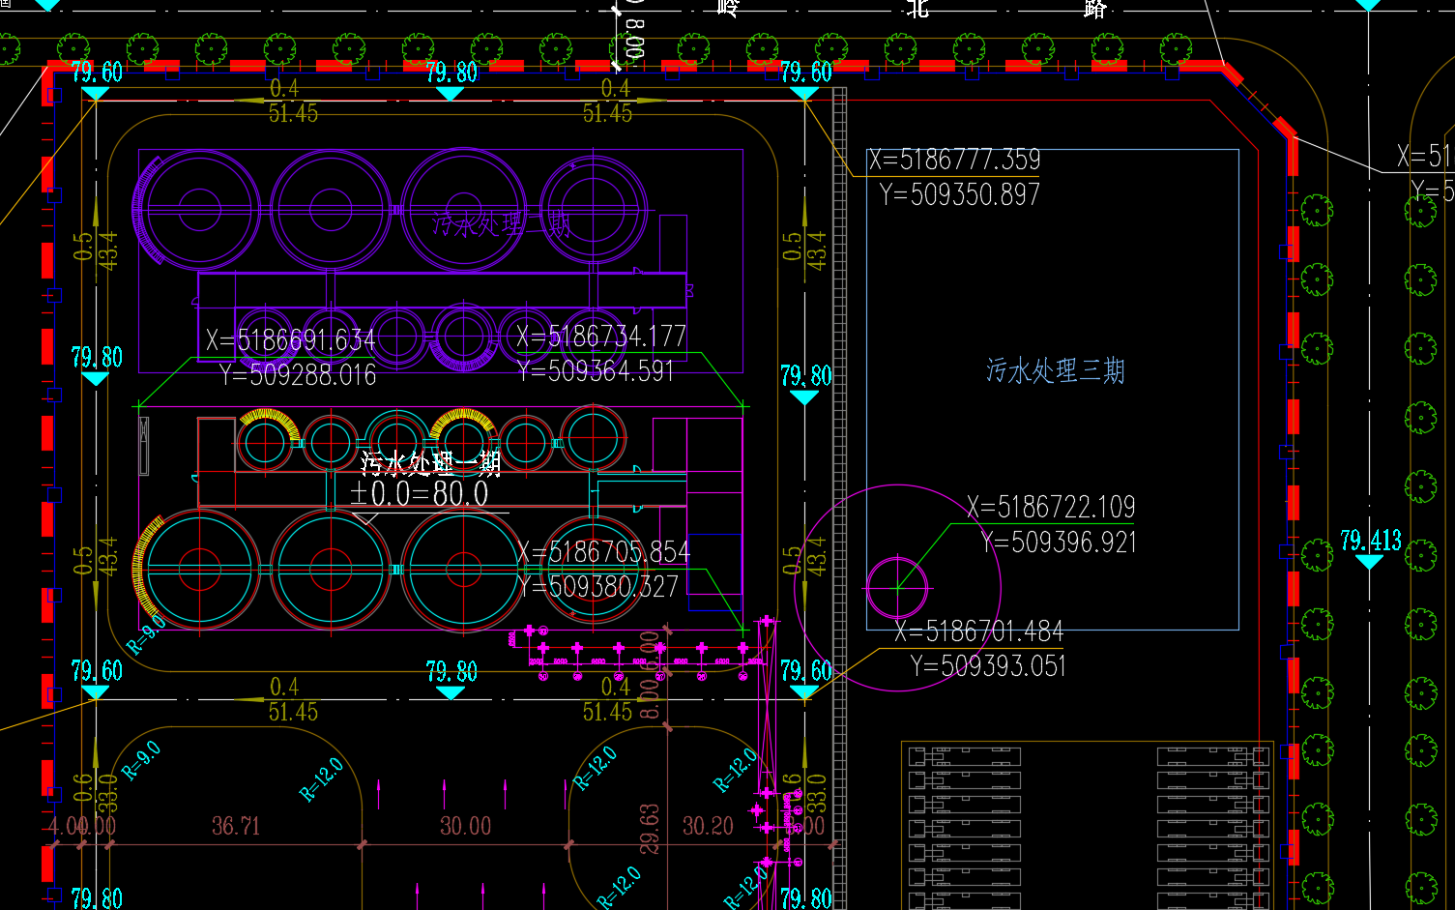Select the purple 污水处理二期 label
This screenshot has height=910, width=1455.
pos(500,225)
